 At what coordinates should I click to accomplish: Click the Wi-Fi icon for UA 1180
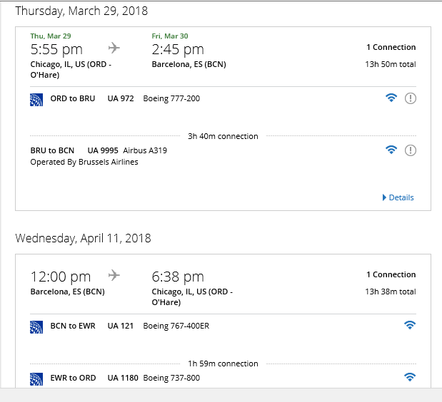click(410, 377)
